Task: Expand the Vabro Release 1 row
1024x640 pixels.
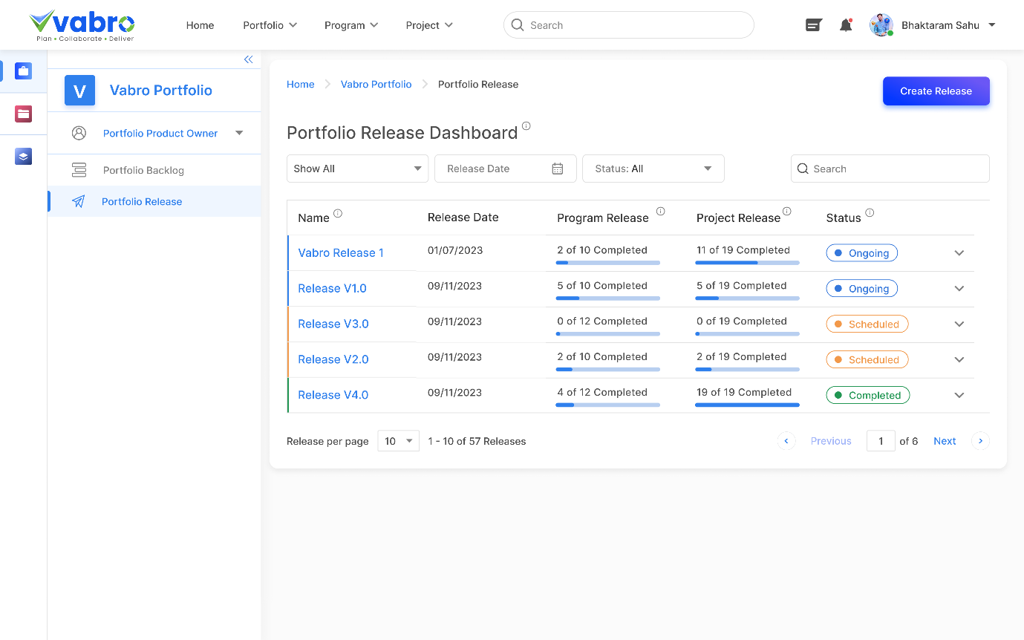Action: click(959, 253)
